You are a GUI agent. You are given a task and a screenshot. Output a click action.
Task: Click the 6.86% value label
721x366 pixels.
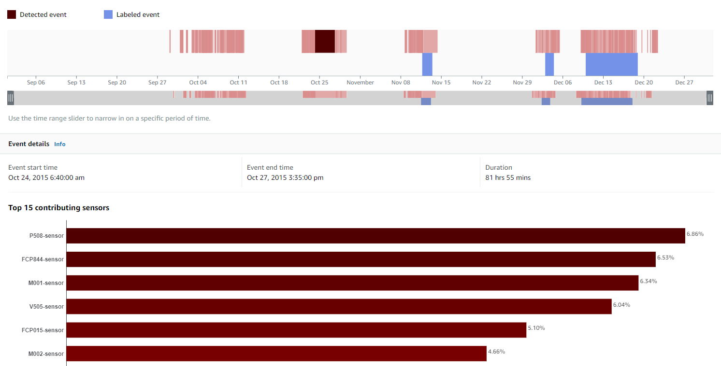[695, 234]
